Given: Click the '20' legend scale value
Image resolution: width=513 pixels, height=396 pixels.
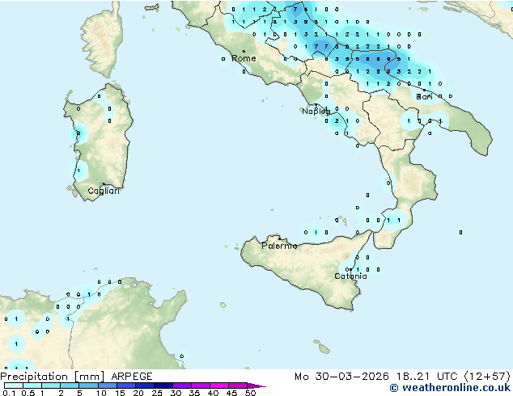Looking at the screenshot, I should pyautogui.click(x=138, y=393).
